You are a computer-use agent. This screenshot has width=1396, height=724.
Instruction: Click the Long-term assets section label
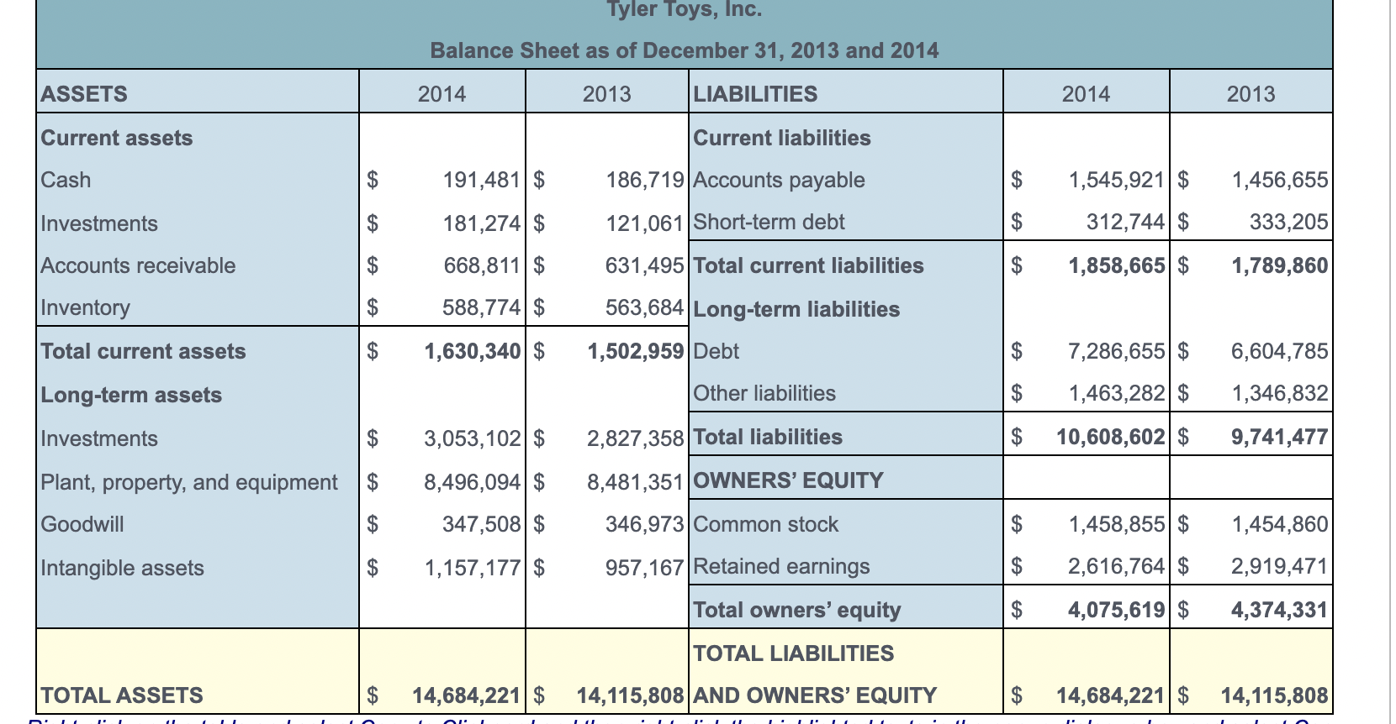click(x=131, y=396)
